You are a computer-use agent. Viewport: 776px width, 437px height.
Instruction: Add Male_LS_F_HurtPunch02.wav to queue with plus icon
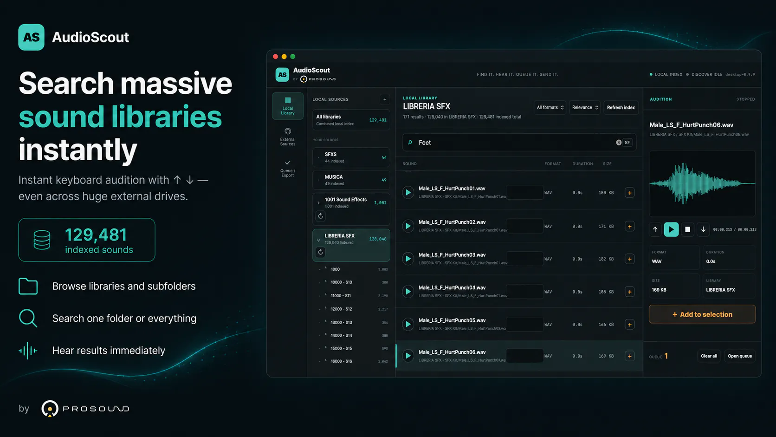pyautogui.click(x=630, y=227)
